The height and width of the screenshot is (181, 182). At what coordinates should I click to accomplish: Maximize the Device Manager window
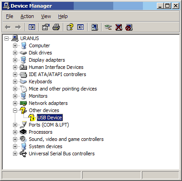point(167,6)
